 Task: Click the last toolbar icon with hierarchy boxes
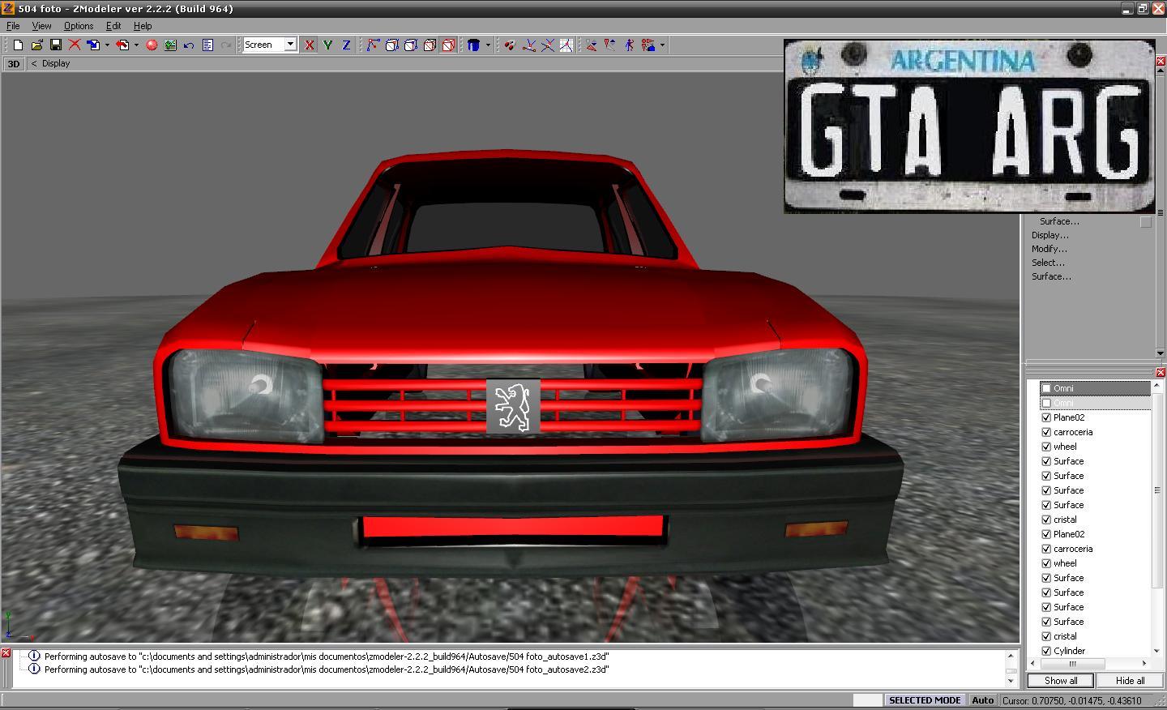[x=648, y=45]
